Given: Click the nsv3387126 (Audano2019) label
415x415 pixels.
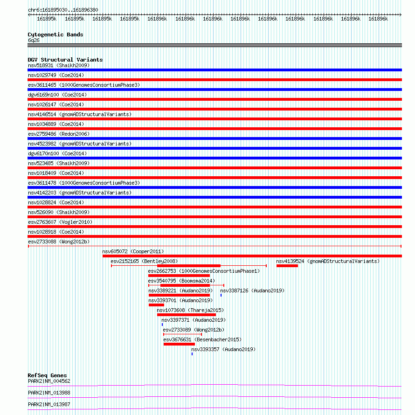Looking at the screenshot, I should (x=252, y=290).
